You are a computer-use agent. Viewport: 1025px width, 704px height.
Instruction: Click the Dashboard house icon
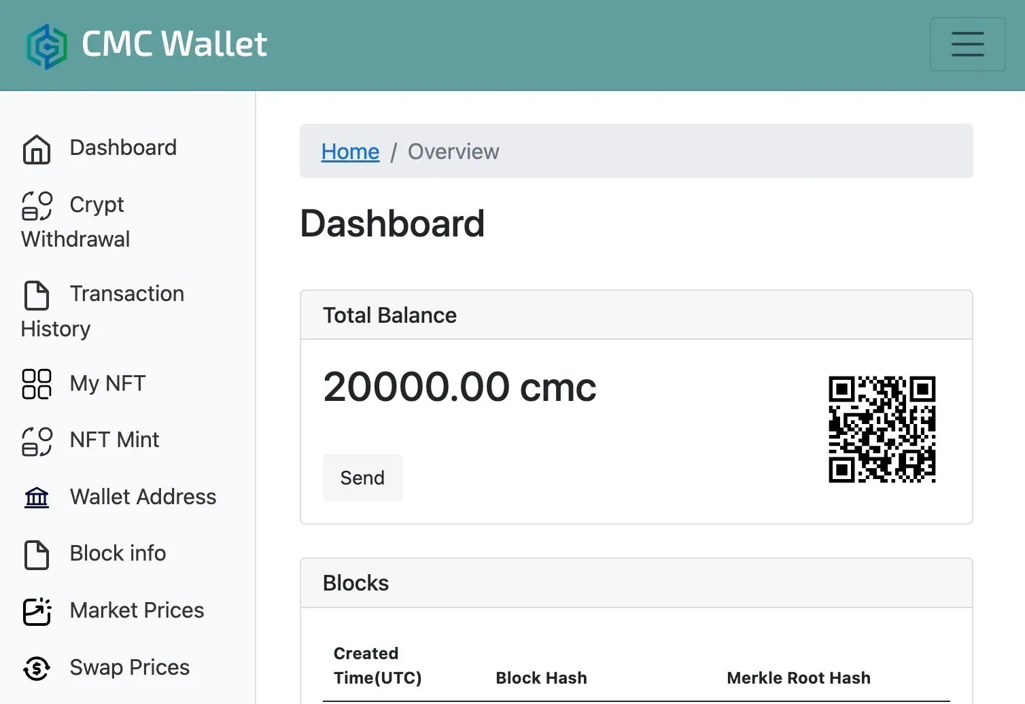[x=37, y=149]
